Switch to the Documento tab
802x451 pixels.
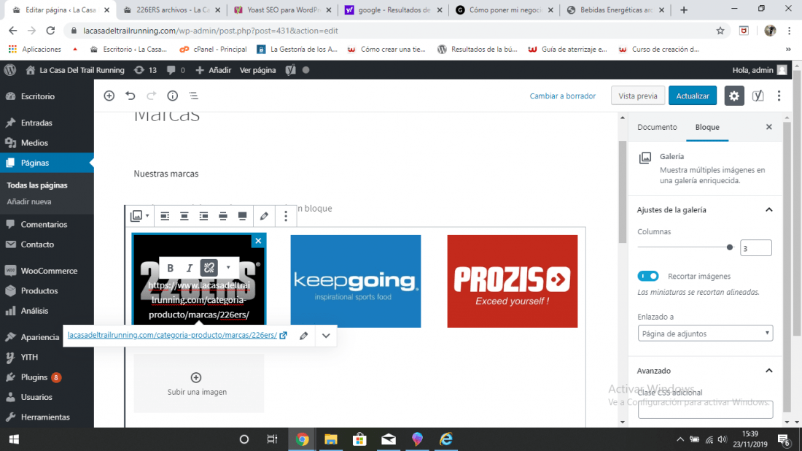tap(657, 127)
